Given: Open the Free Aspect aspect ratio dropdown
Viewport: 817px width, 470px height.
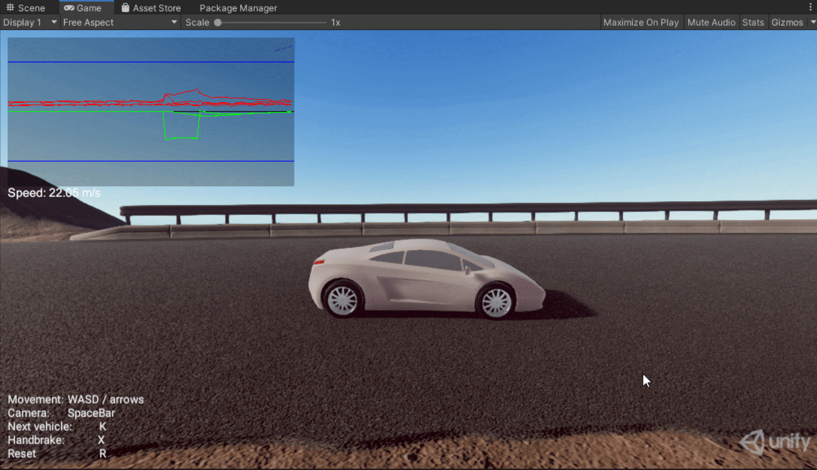Looking at the screenshot, I should pos(117,22).
